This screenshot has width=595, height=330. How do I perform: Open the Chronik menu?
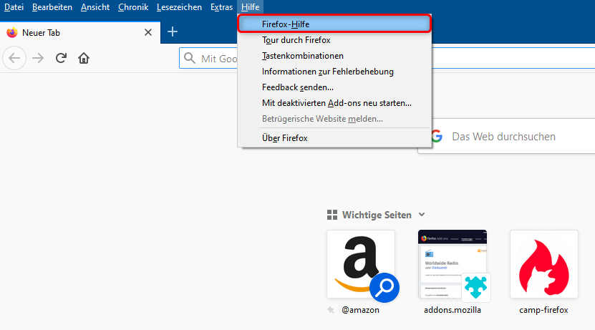coord(133,7)
